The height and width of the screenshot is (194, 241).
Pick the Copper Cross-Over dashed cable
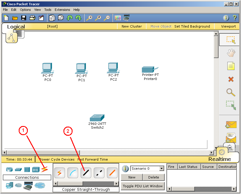point(99,173)
